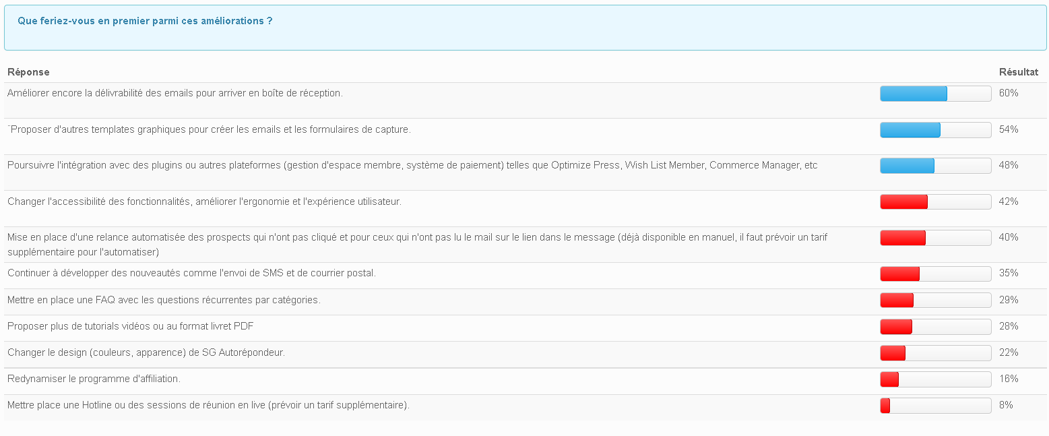Click the Résultat column header
The height and width of the screenshot is (436, 1049).
(x=1019, y=72)
